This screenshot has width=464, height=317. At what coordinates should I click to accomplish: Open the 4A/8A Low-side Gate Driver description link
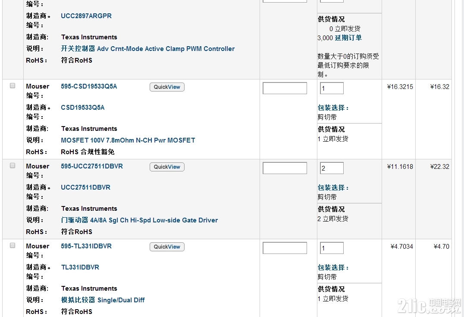click(x=139, y=220)
